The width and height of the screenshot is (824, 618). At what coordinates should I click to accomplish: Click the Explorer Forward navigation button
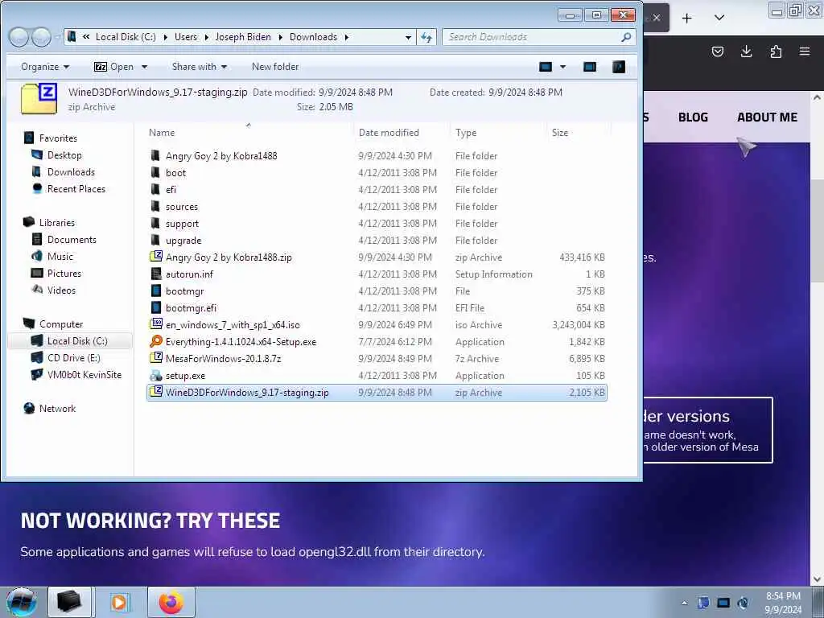(41, 37)
